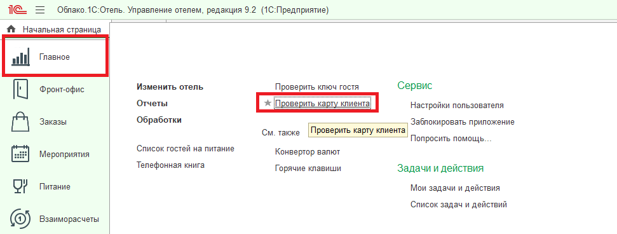Open the Обработки group

[x=159, y=120]
